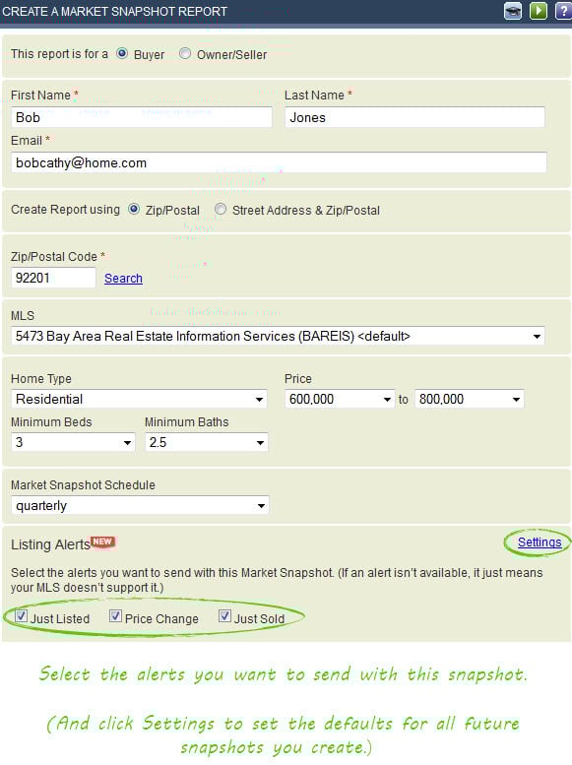Choose Street Address & Zip/Postal option

pyautogui.click(x=221, y=210)
